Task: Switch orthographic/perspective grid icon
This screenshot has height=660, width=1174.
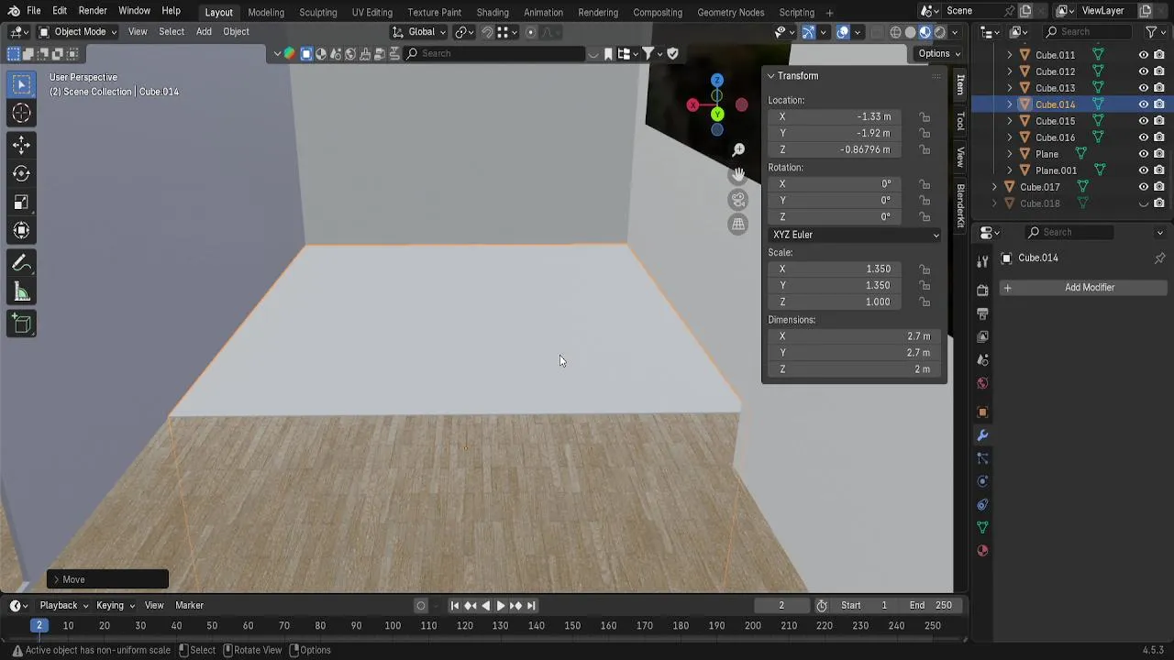Action: point(738,224)
